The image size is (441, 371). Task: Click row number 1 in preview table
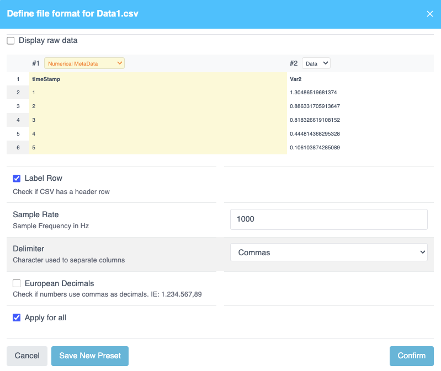click(18, 79)
